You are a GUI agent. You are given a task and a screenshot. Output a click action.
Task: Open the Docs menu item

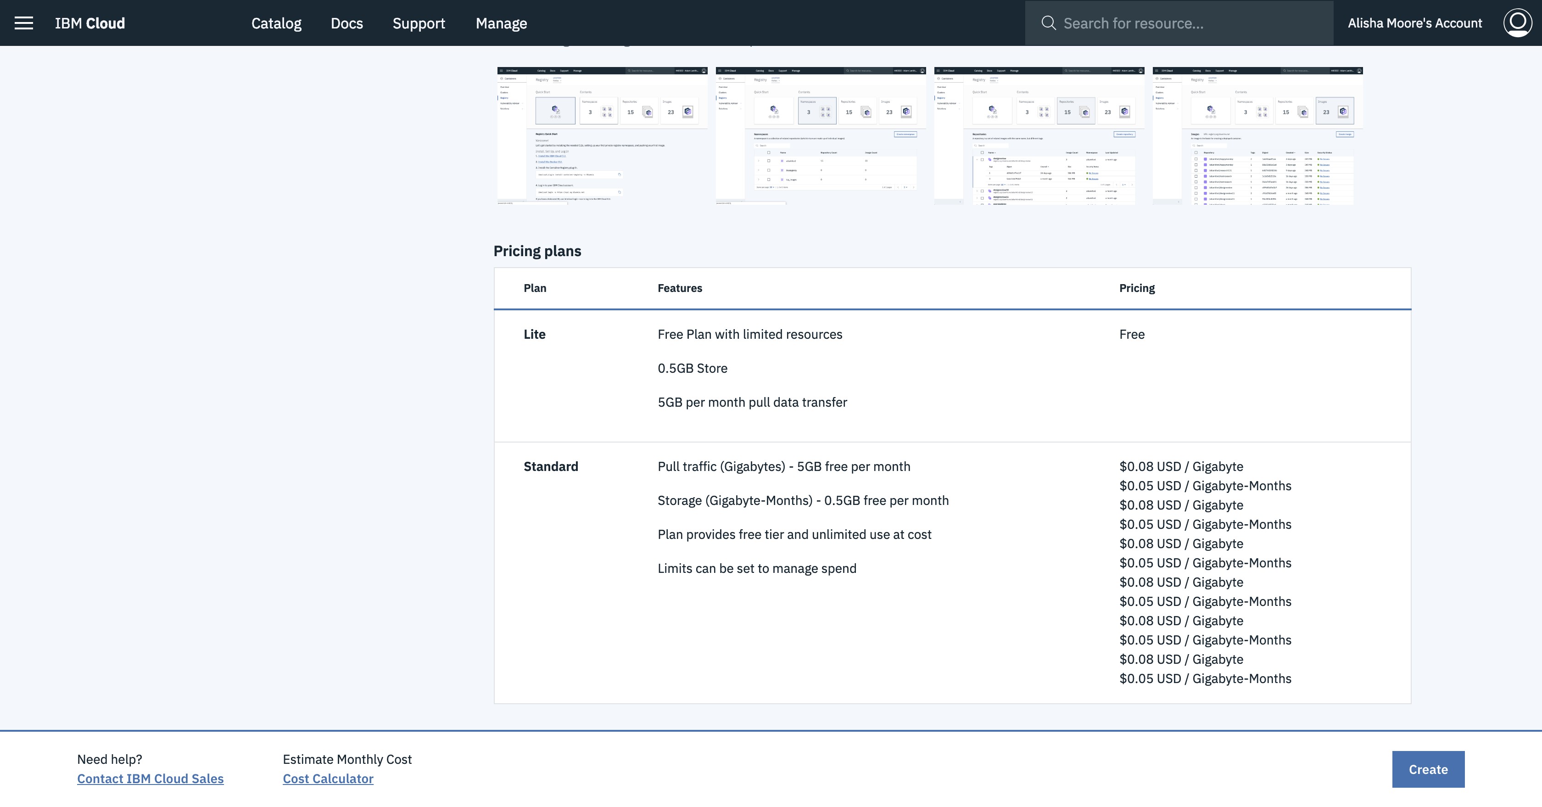tap(346, 23)
